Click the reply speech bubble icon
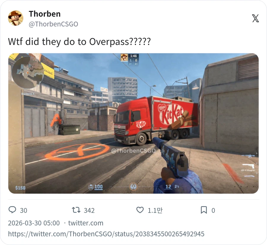Viewport: 267px width, 245px height. click(12, 210)
